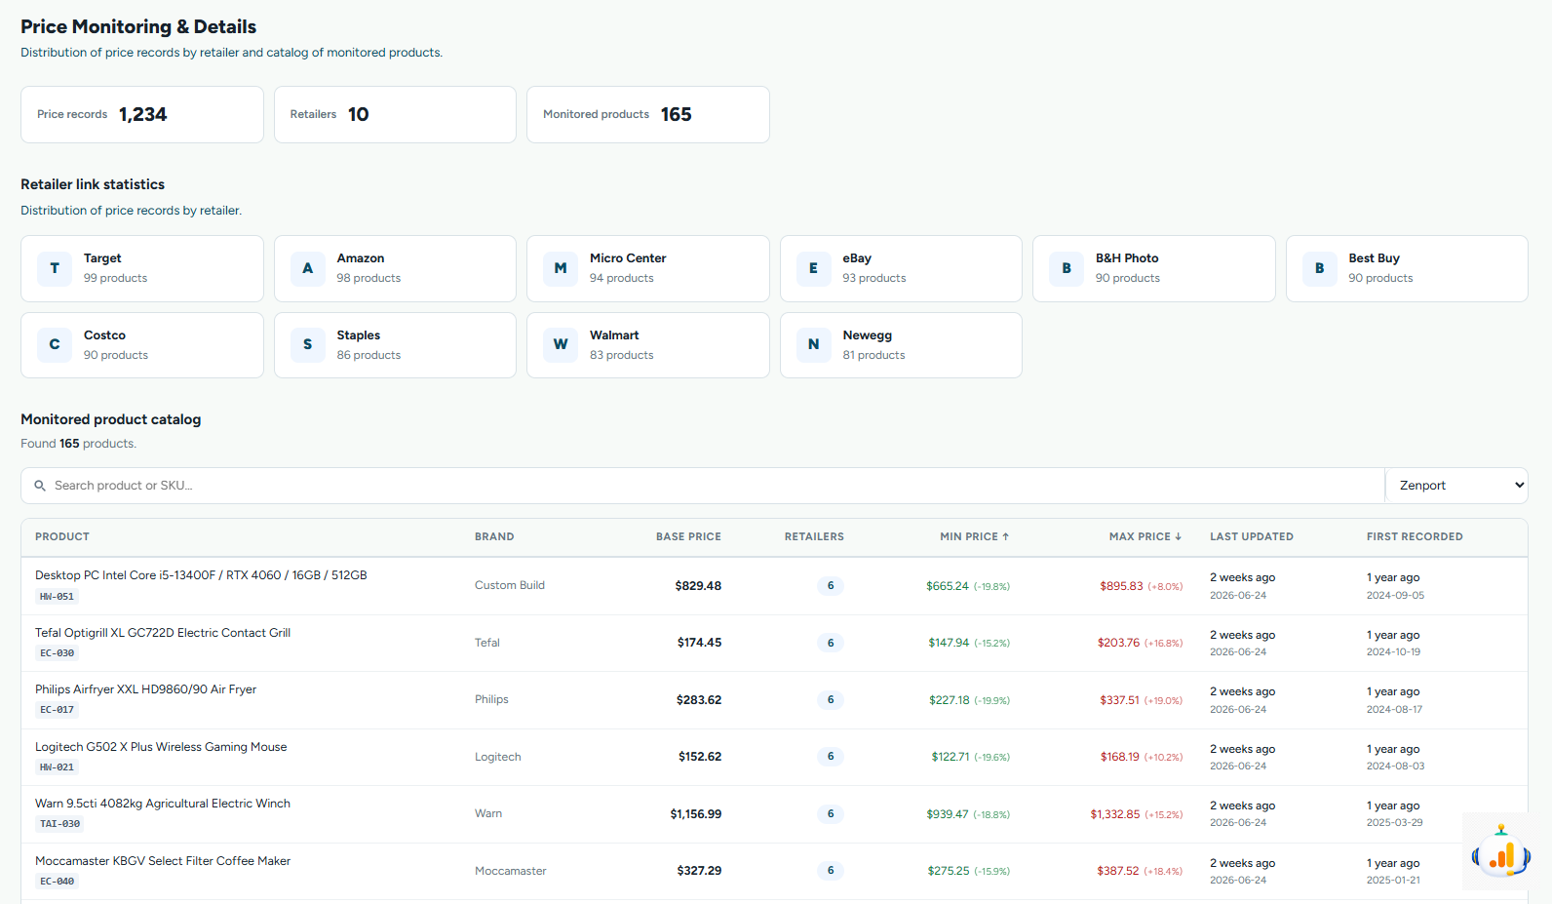The height and width of the screenshot is (904, 1552).
Task: Click the Walmart retailer W icon
Action: tap(561, 344)
